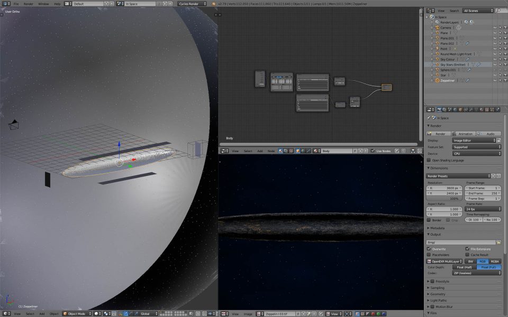Toggle visibility eye for the Camera object
The height and width of the screenshot is (317, 508).
[x=495, y=27]
